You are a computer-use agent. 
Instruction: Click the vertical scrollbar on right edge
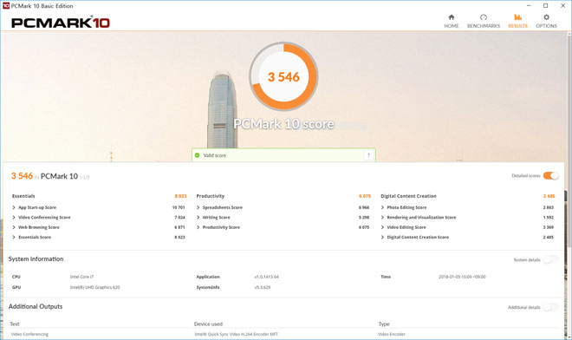[569, 186]
